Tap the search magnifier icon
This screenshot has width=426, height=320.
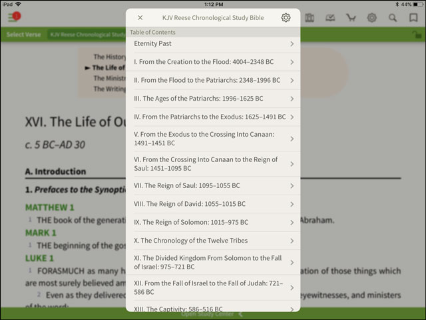[x=393, y=18]
